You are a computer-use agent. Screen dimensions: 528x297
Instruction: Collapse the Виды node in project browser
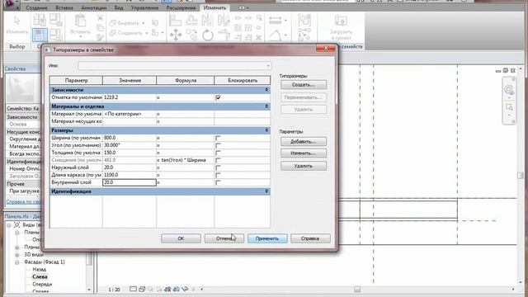pos(9,225)
